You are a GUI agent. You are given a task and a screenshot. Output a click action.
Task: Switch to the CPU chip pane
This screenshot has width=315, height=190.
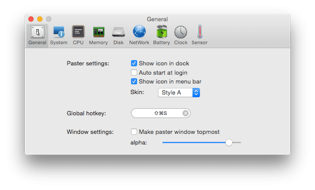pos(78,35)
